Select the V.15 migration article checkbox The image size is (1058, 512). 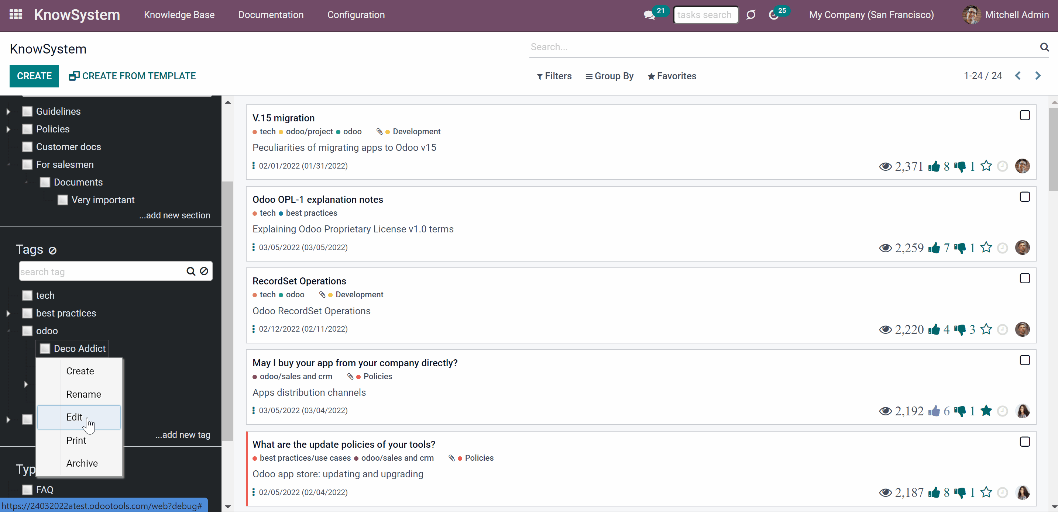(1025, 115)
